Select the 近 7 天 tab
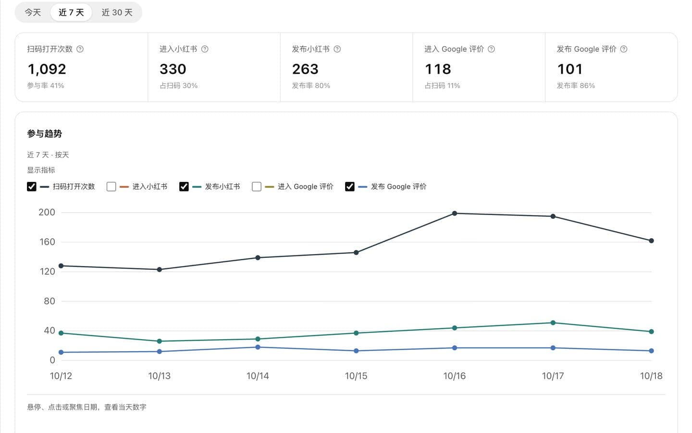Image resolution: width=692 pixels, height=433 pixels. 71,13
